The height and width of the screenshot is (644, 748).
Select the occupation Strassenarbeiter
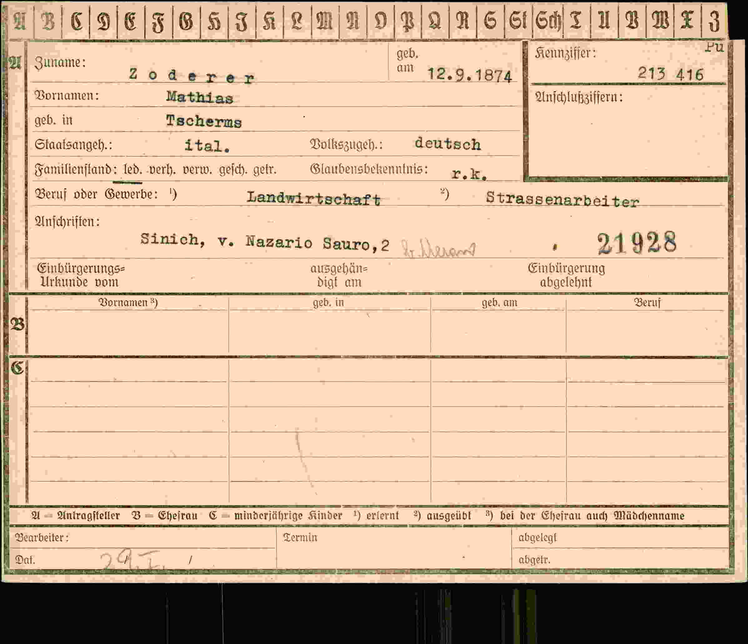562,200
